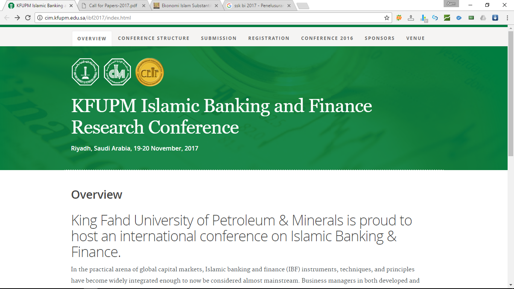
Task: Open a new browser tab
Action: coord(303,6)
